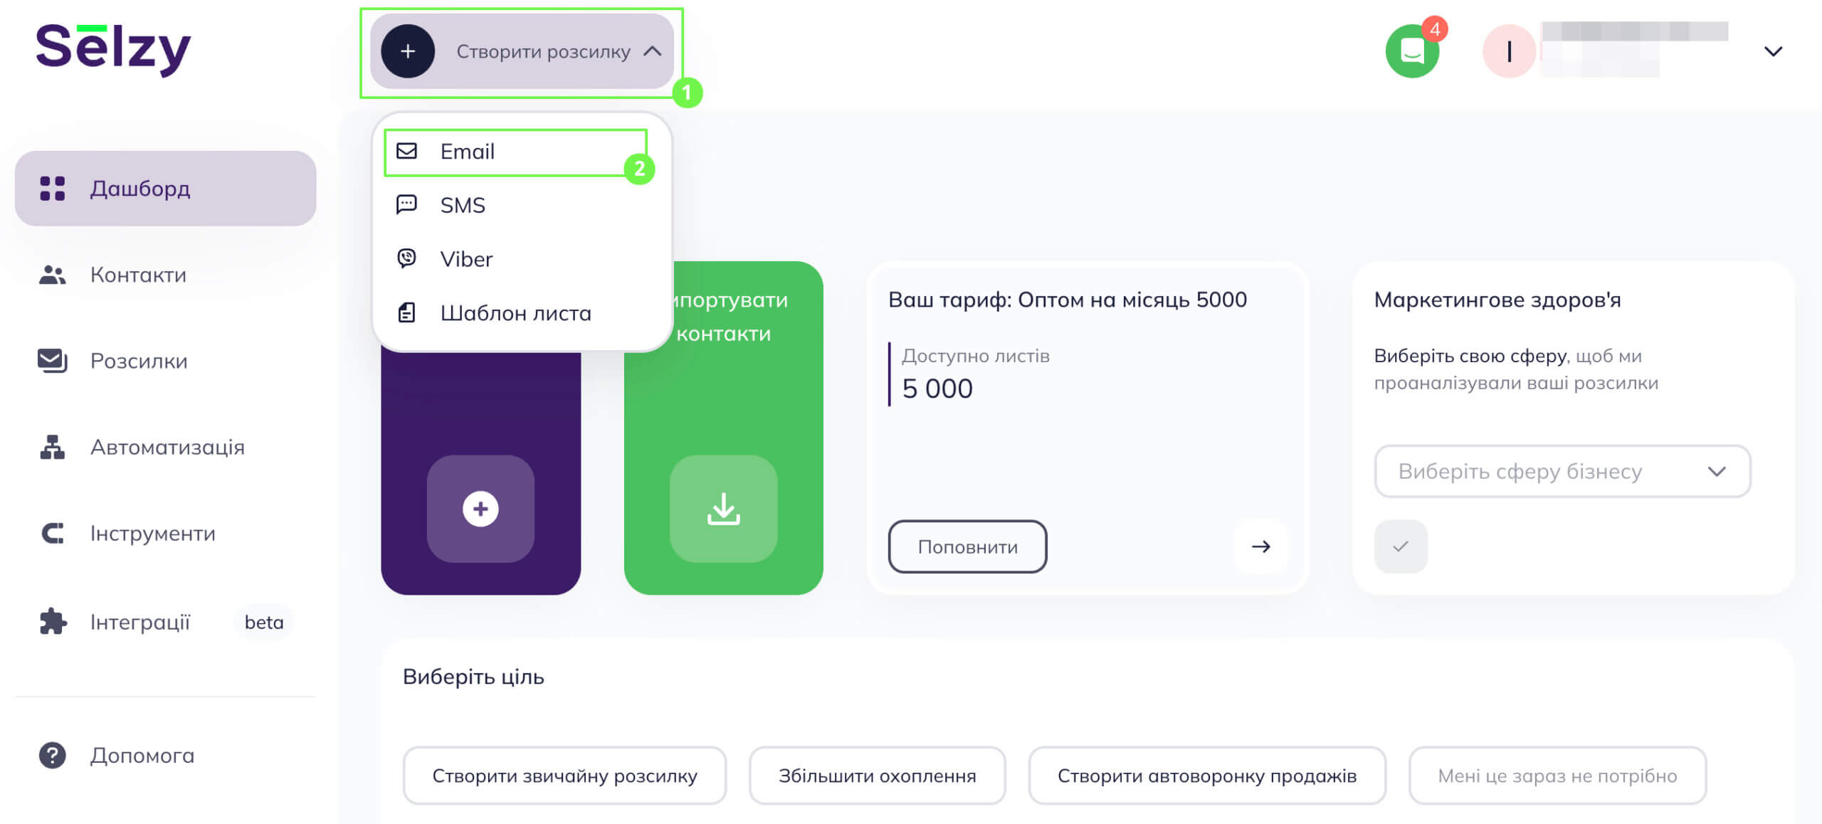Click Створити автоворонку продажів goal button
This screenshot has height=824, width=1822.
(x=1207, y=776)
